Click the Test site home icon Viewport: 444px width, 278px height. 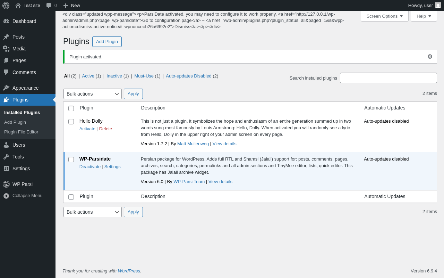(x=18, y=6)
